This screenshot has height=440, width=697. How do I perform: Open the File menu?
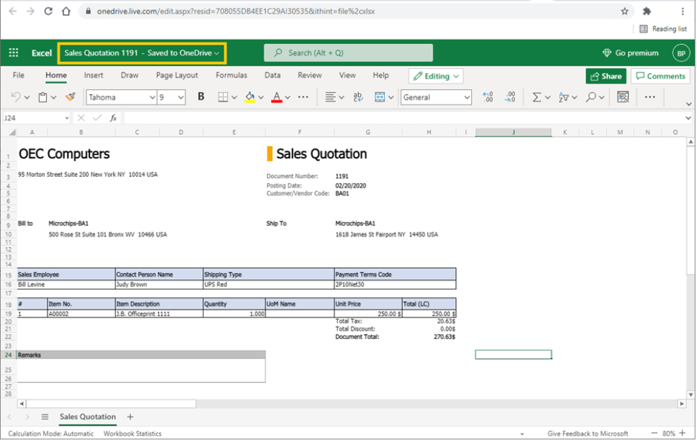(x=18, y=75)
